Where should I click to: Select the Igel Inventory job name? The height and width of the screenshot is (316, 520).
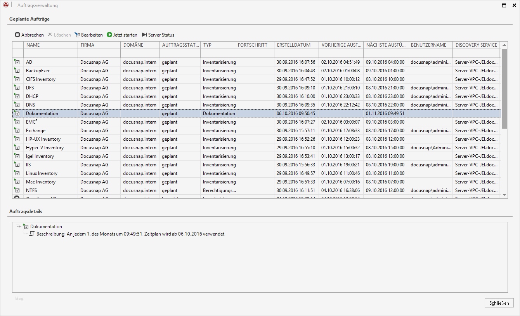click(x=40, y=156)
